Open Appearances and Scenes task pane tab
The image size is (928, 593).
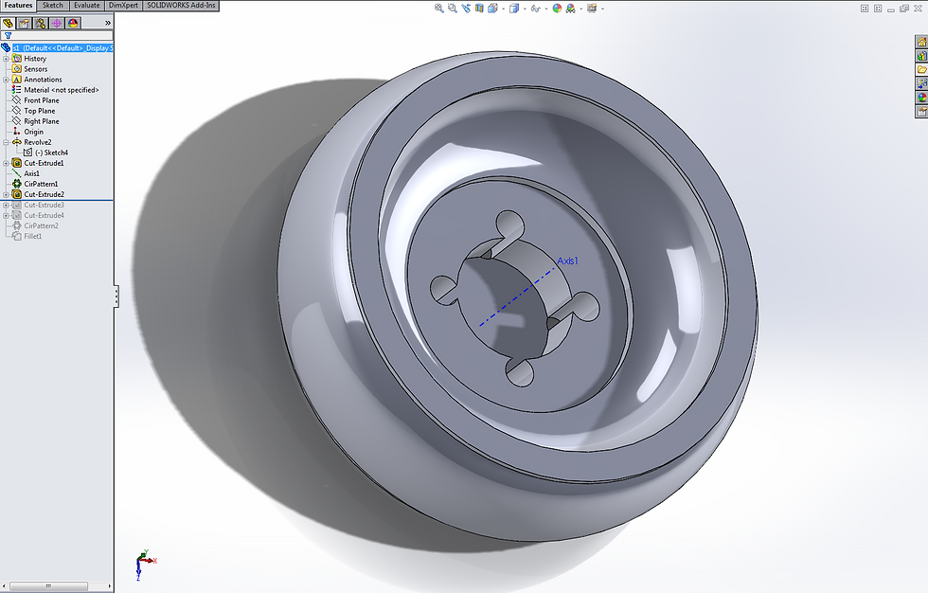921,98
